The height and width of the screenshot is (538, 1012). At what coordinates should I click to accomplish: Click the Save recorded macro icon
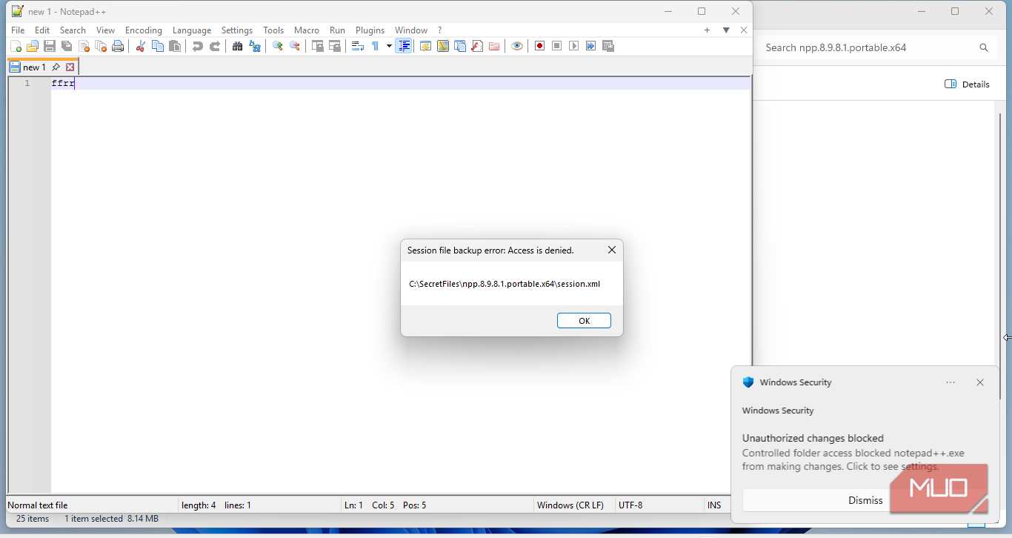608,46
